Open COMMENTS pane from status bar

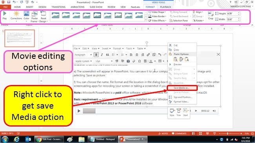point(179,134)
